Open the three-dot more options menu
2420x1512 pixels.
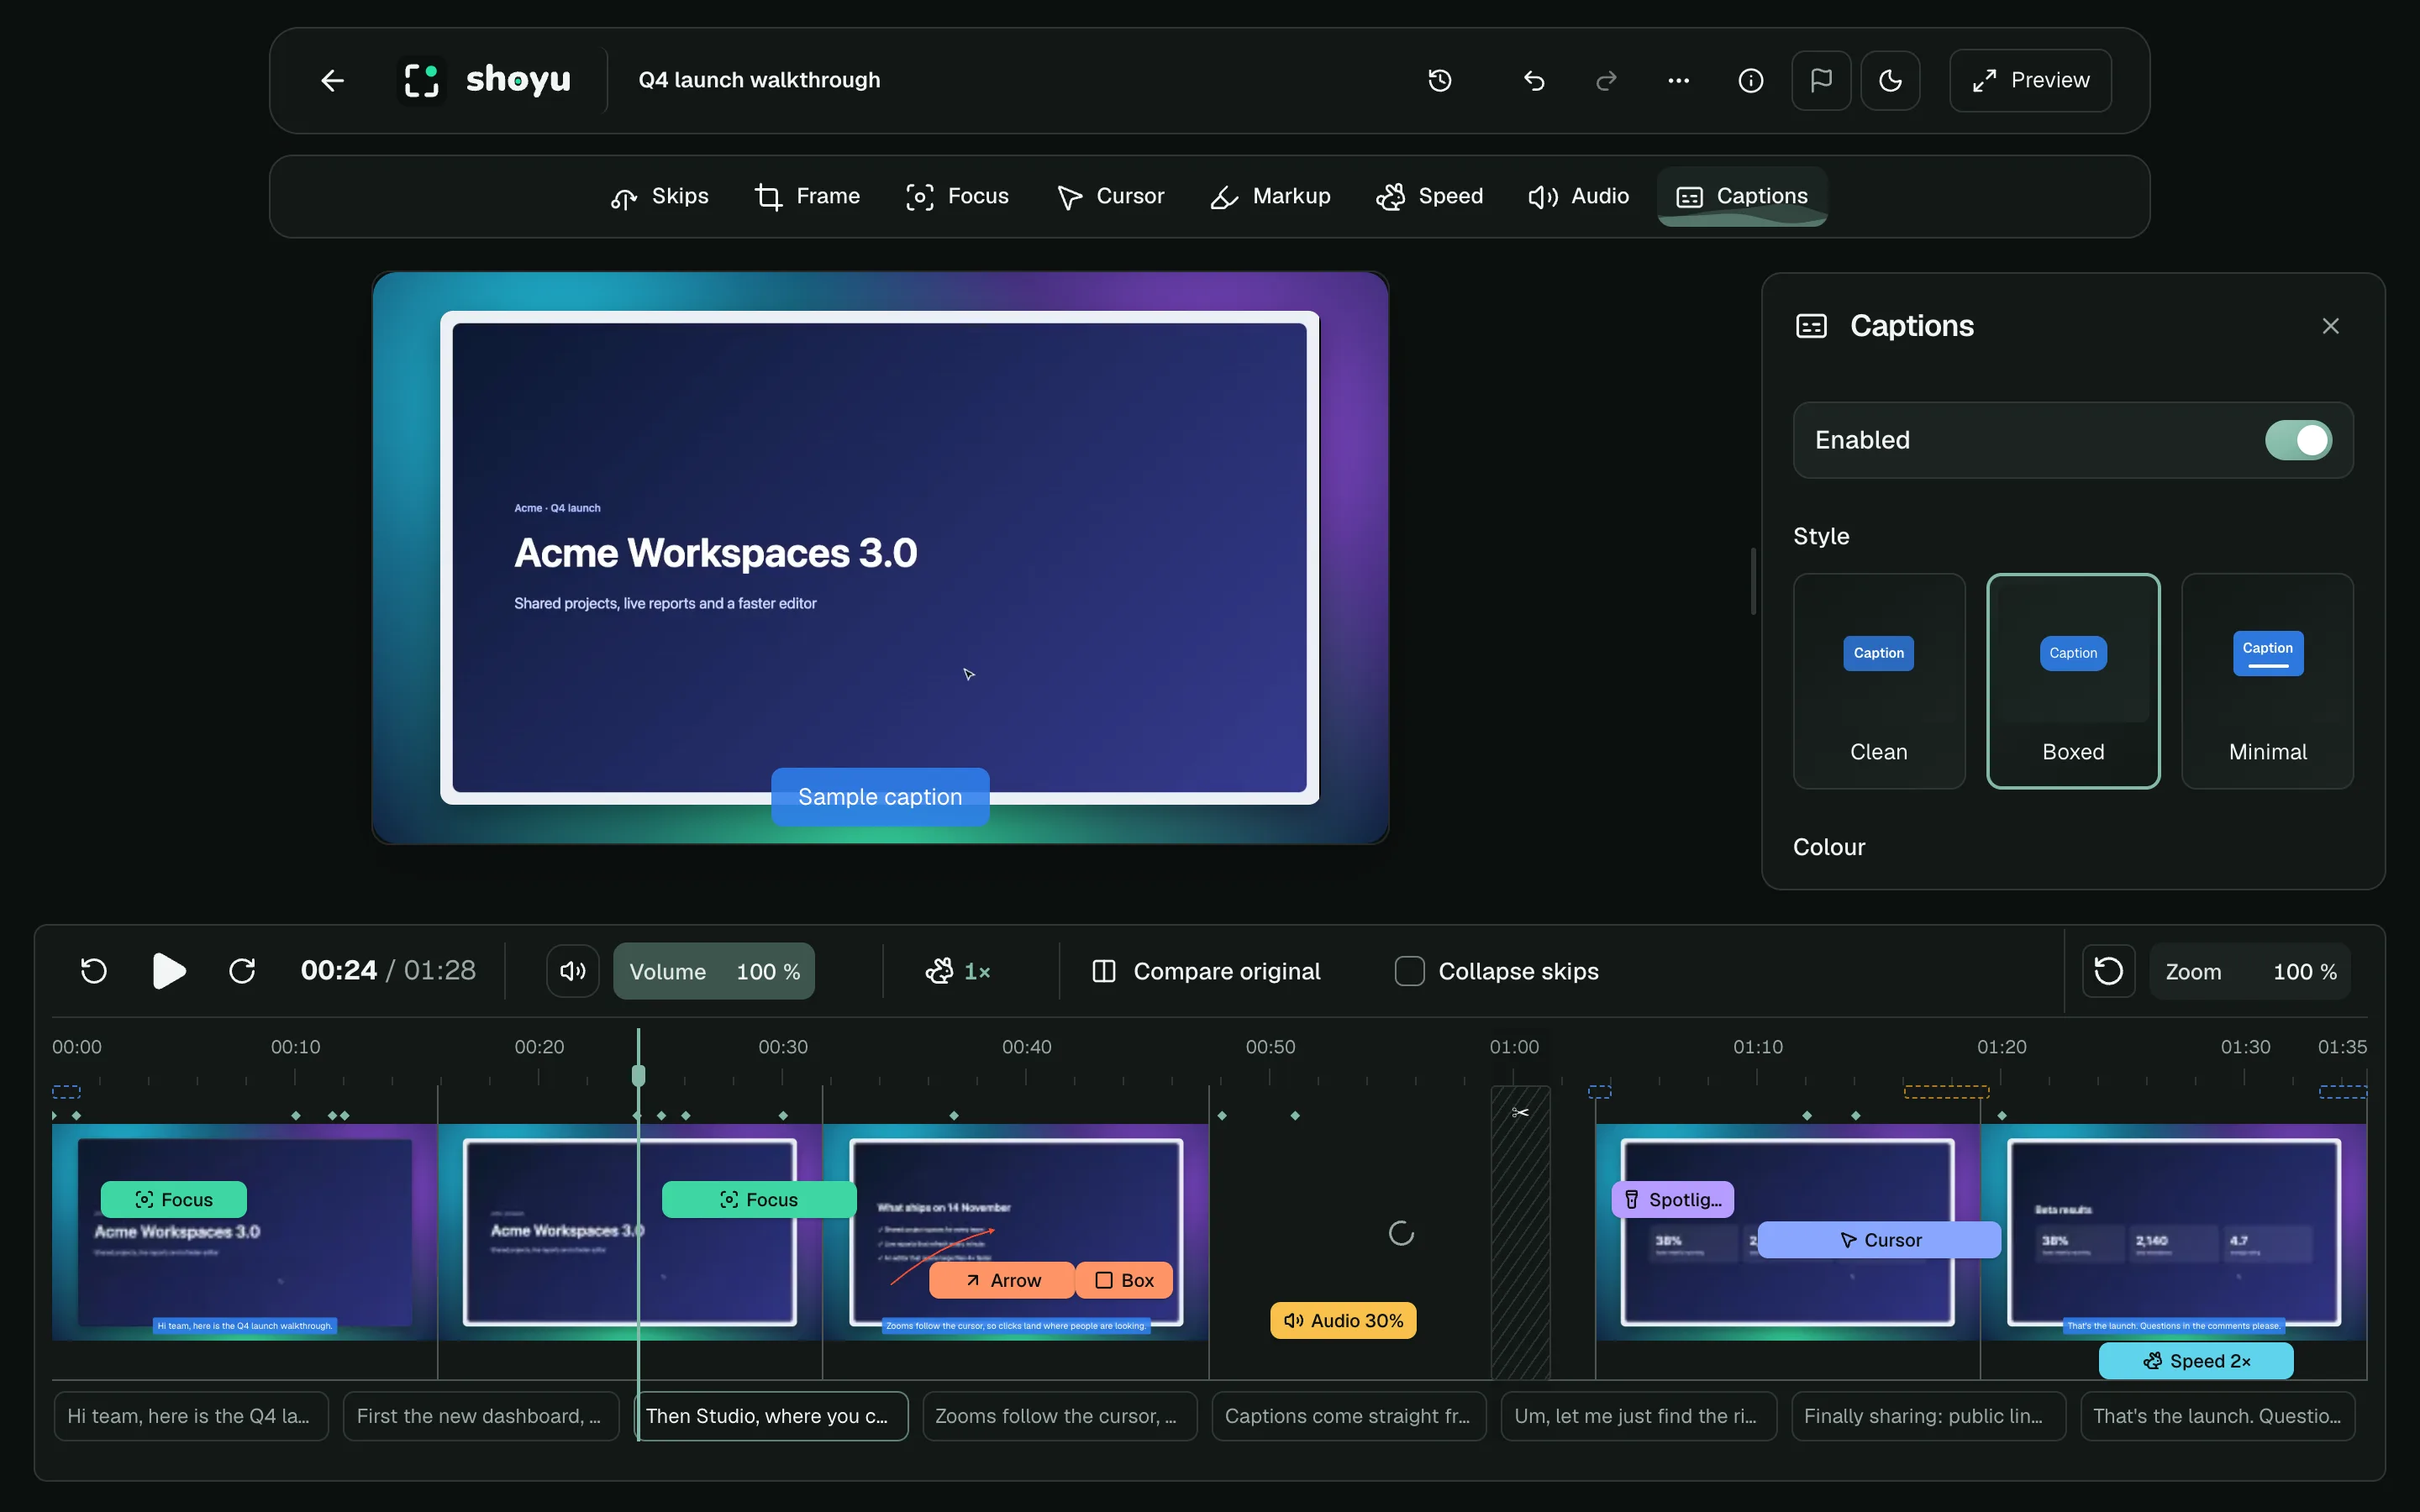(x=1678, y=80)
